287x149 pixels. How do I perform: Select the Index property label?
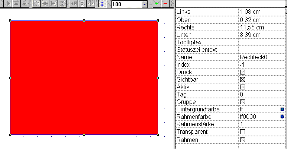coord(183,64)
